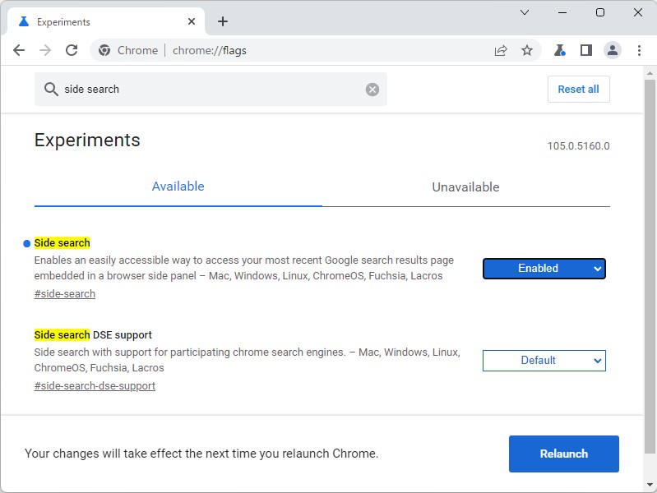Minimize the Chrome window

point(562,12)
